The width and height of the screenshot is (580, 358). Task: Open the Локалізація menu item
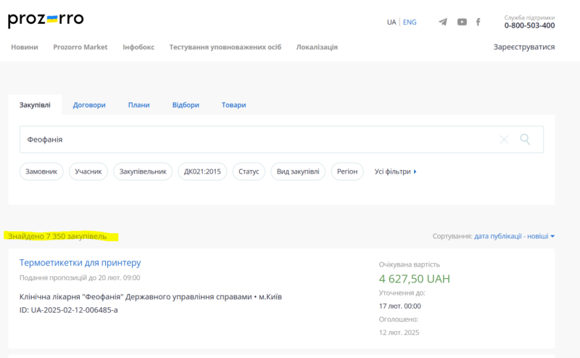tap(317, 47)
